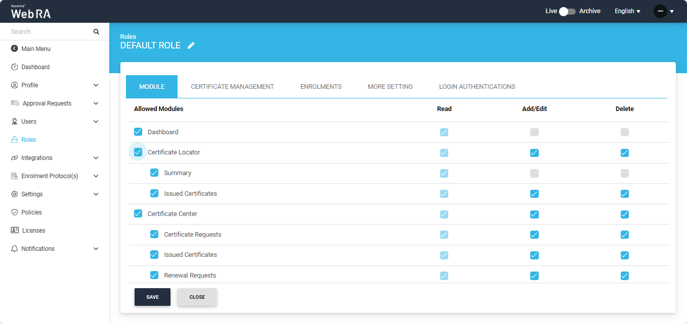687x324 pixels.
Task: Uncheck the Dashboard module checkbox
Action: [x=138, y=132]
